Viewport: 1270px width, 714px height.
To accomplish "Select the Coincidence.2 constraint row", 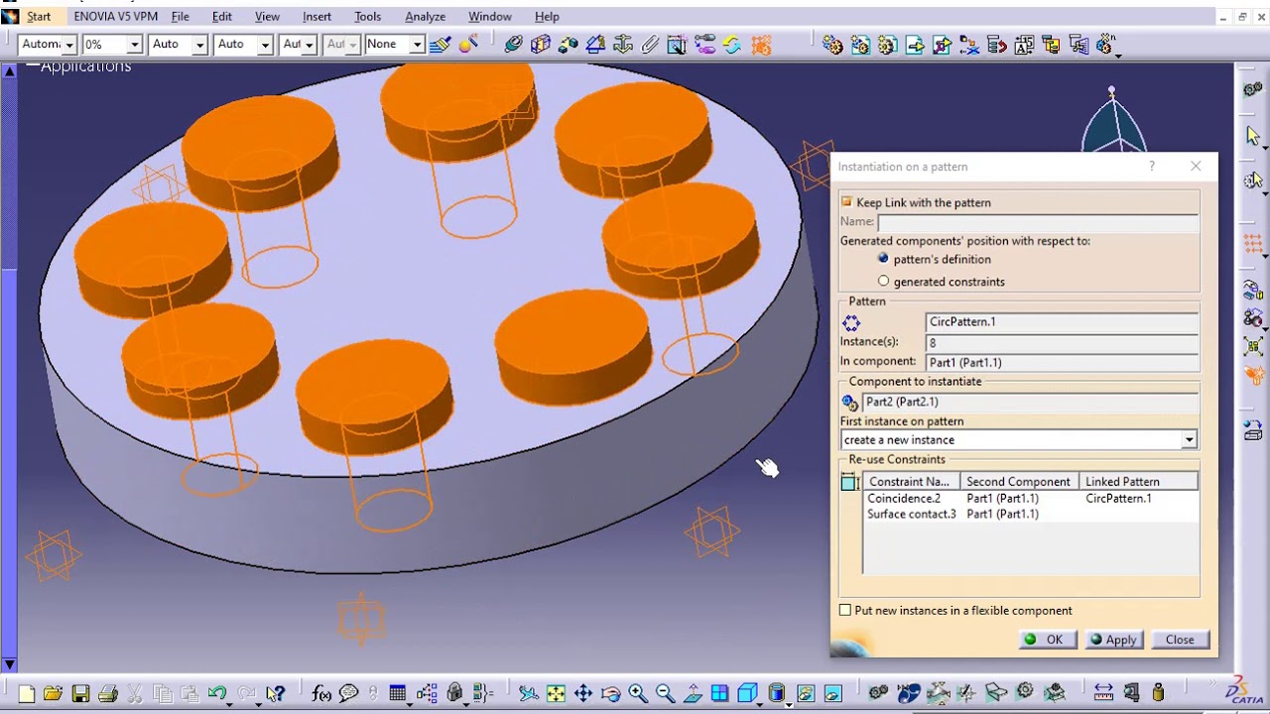I will [1031, 499].
